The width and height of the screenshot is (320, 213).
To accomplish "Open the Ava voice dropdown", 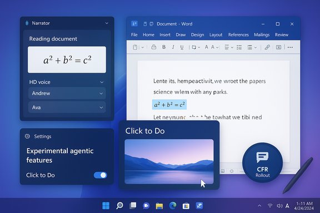I will click(67, 108).
